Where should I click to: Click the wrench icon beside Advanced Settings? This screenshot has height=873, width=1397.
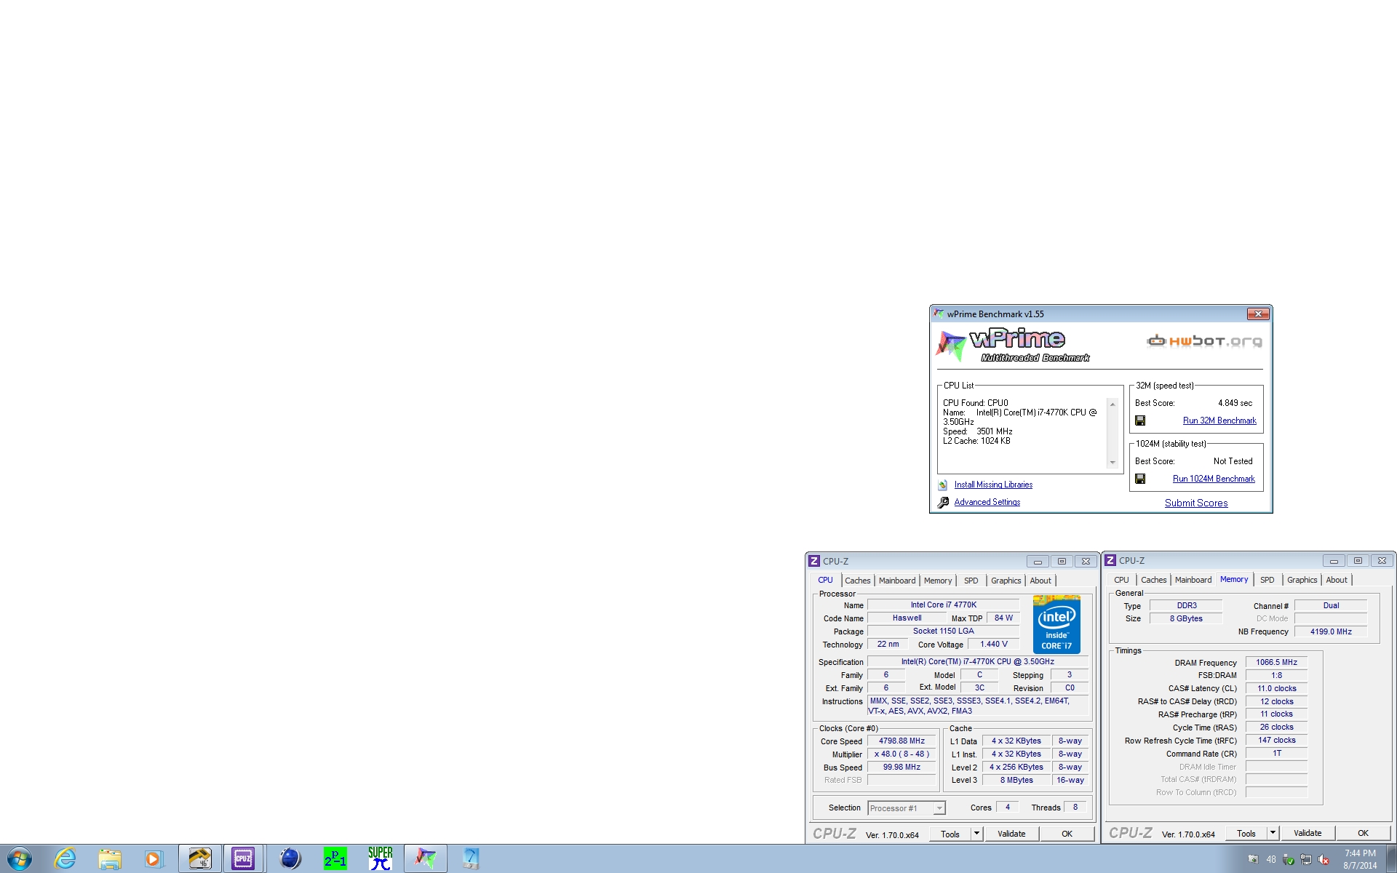click(943, 502)
